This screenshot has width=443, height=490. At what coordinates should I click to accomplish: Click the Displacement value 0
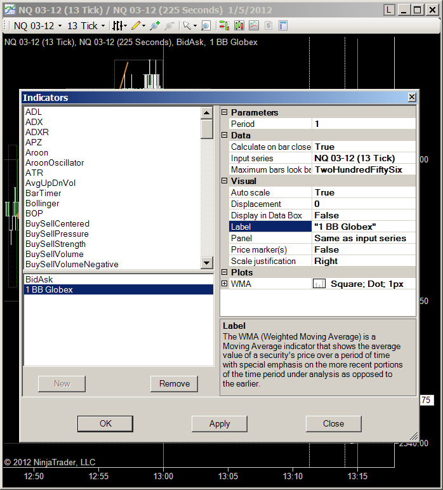(364, 204)
